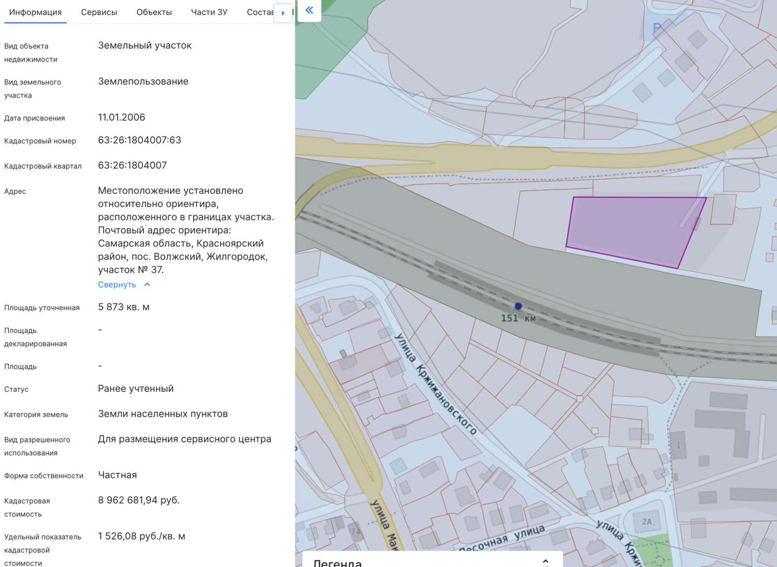This screenshot has height=567, width=777.
Task: Click the building labeled 2A on map
Action: (x=647, y=522)
